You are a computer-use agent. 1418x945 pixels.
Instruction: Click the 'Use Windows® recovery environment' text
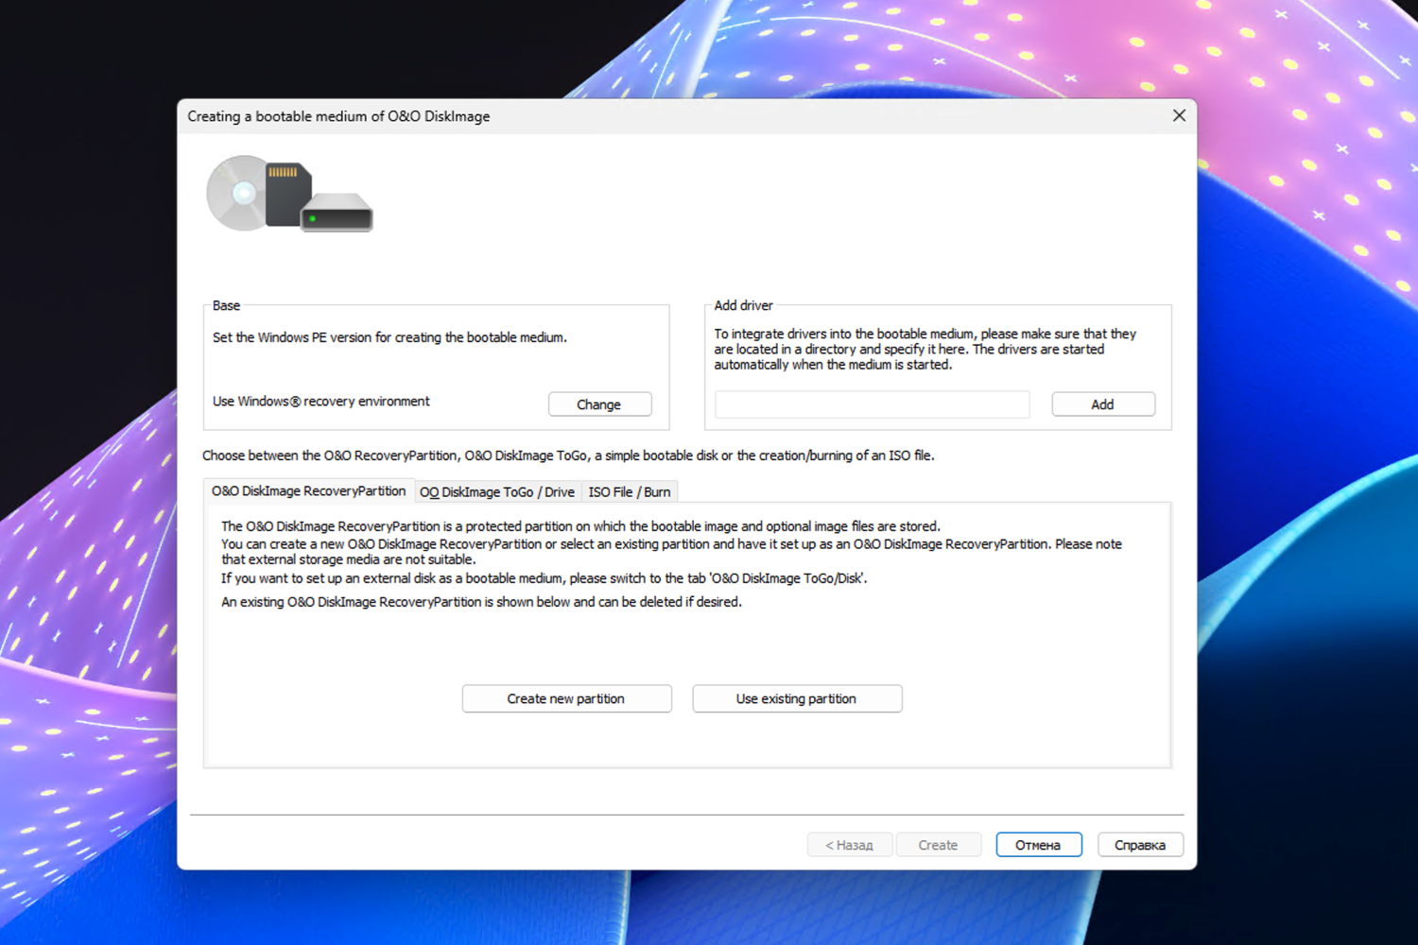321,402
